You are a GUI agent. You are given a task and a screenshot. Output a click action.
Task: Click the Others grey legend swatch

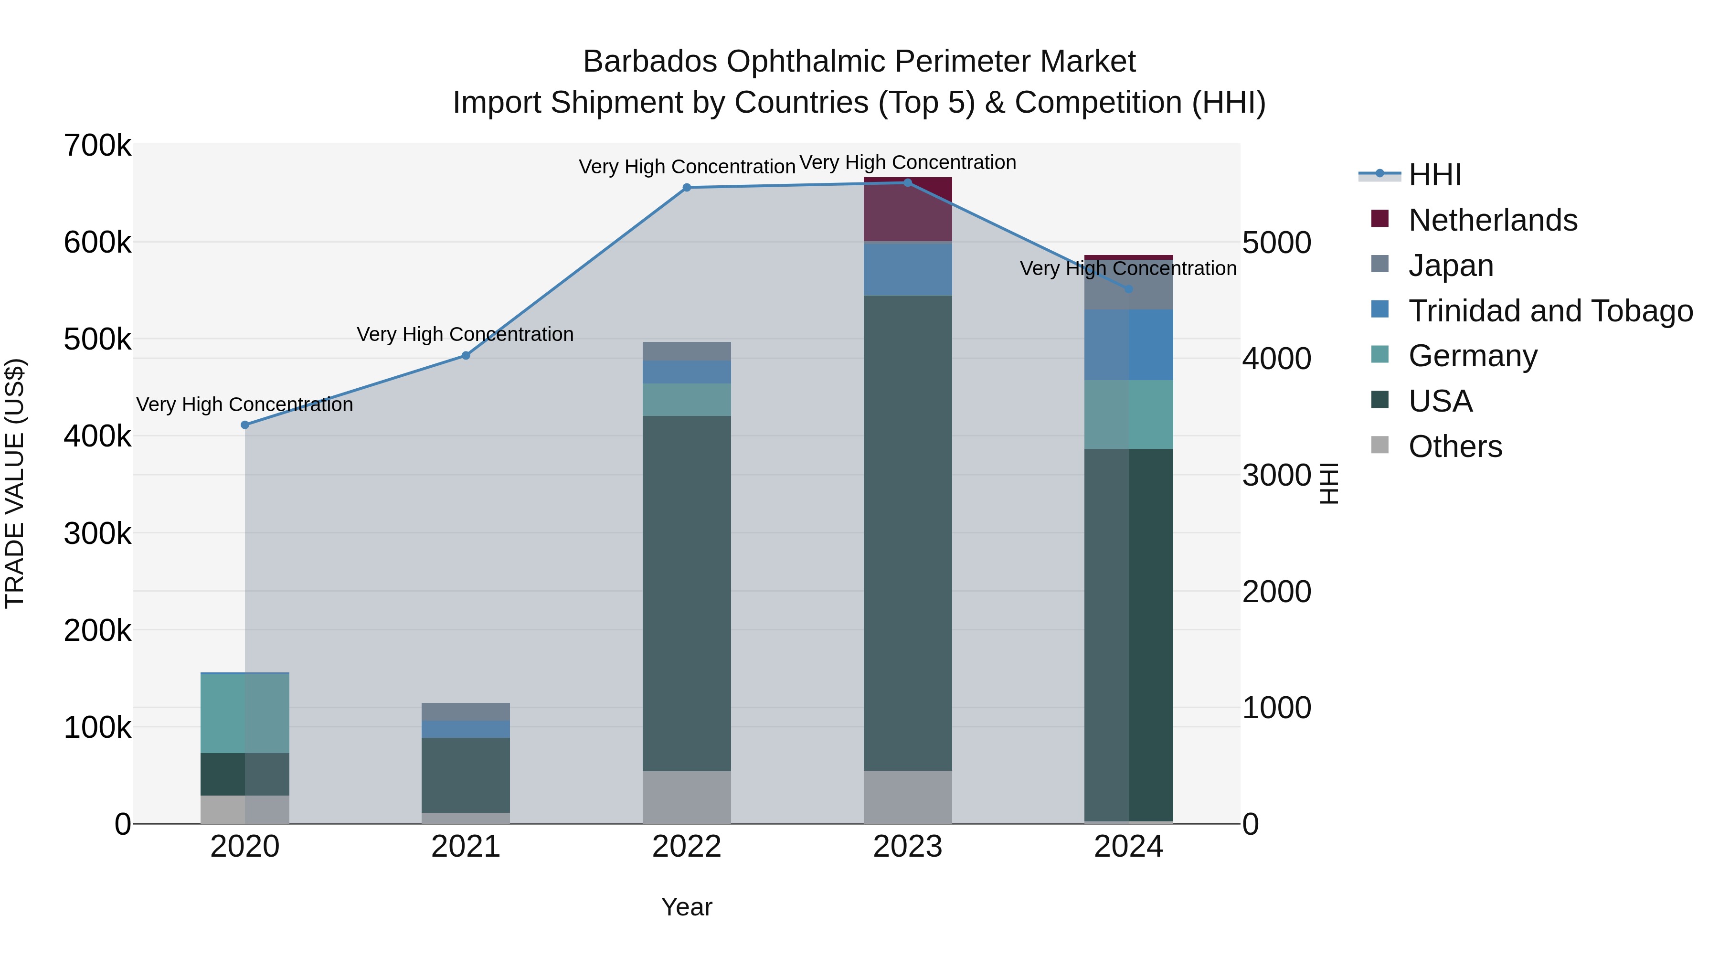(1379, 445)
